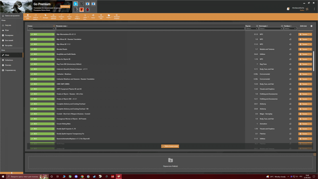This screenshot has height=179, width=318.
Task: Open table settings gear icon
Action: [312, 26]
